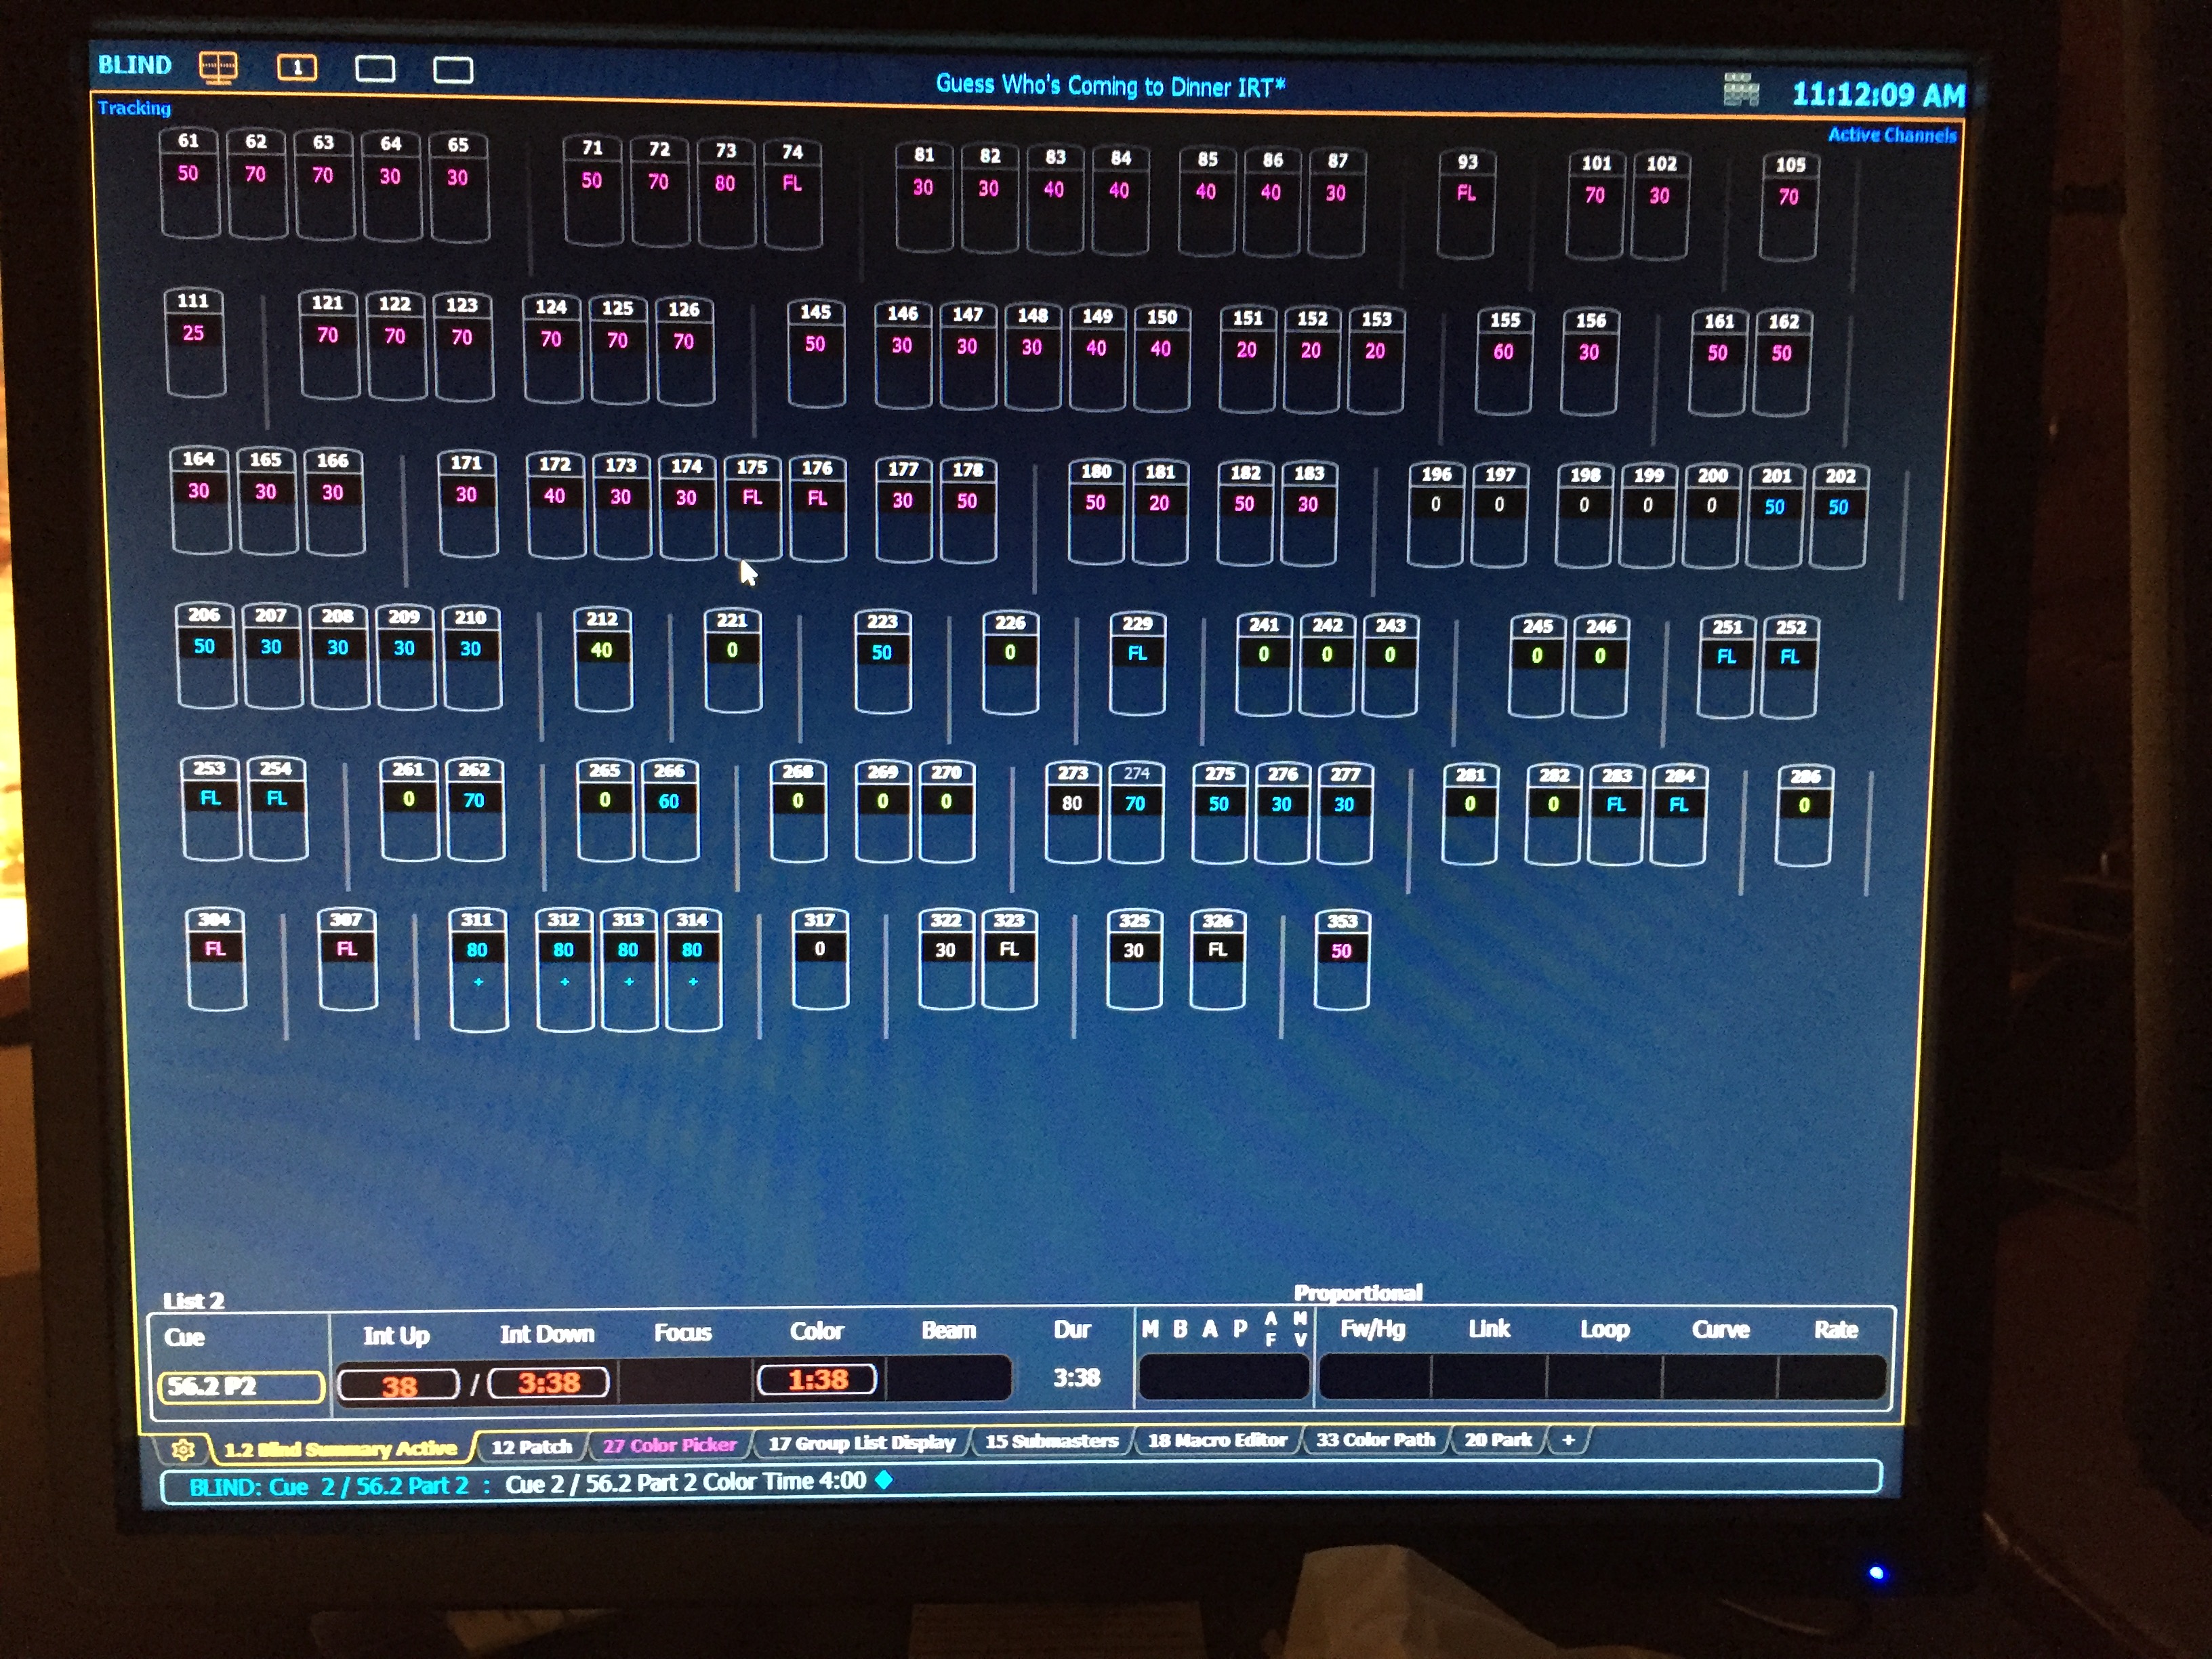Click the BLIND mode label
Screen dimensions: 2212x1659
pos(135,65)
